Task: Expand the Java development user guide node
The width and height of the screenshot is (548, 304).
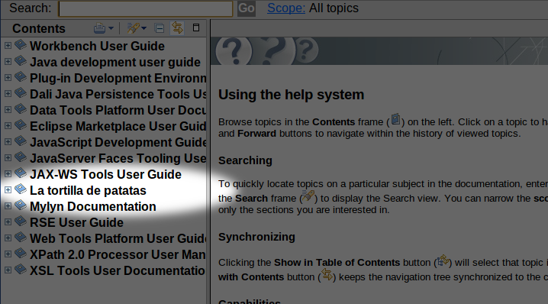Action: (8, 62)
